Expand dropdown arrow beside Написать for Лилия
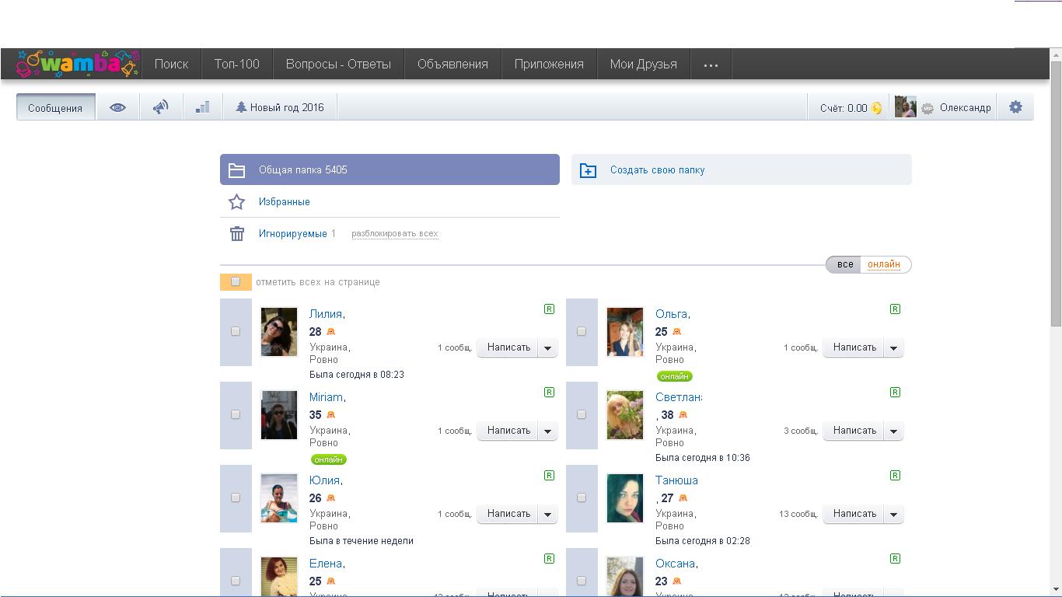Screen dimensions: 1062x597 pyautogui.click(x=547, y=347)
